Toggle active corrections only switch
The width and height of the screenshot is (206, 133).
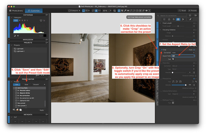coord(195,15)
